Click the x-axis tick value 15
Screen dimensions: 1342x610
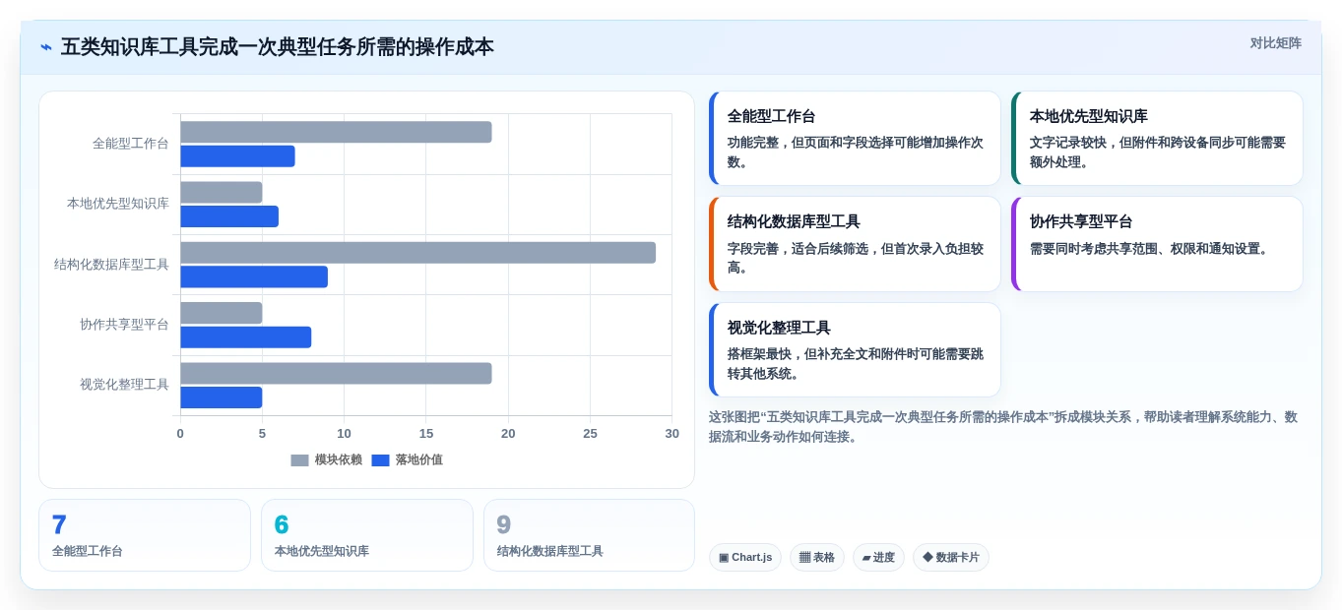coord(426,434)
